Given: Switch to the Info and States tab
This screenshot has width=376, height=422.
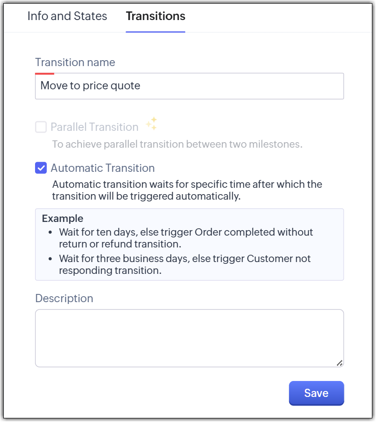Looking at the screenshot, I should coord(67,16).
